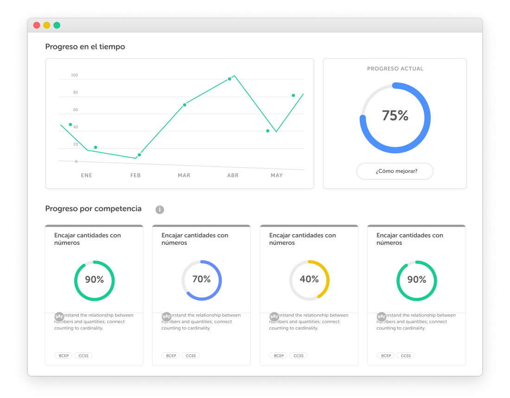Click the ABC badge in the 70% card

166,317
